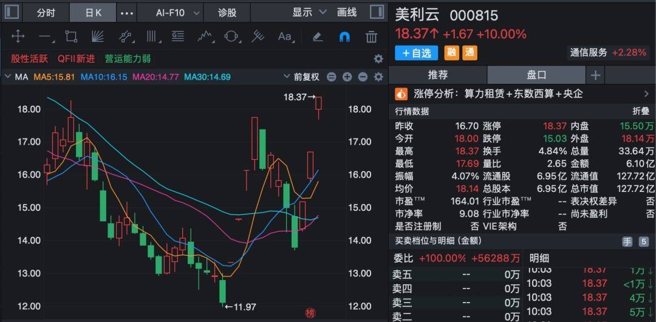Click the 换手 value 4.84%
This screenshot has width=656, height=322.
coord(552,151)
